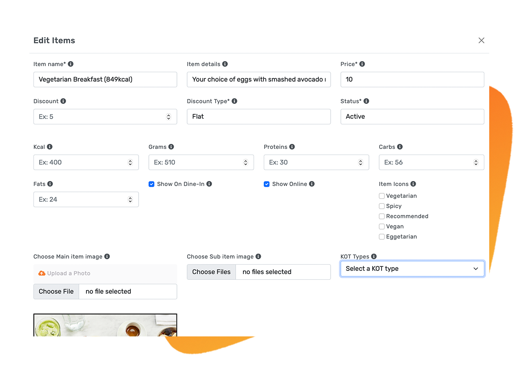Click the KOT Types info icon

(374, 256)
